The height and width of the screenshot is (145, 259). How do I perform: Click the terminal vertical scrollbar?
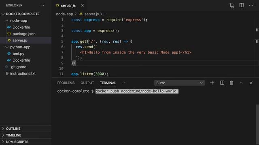[x=257, y=124]
